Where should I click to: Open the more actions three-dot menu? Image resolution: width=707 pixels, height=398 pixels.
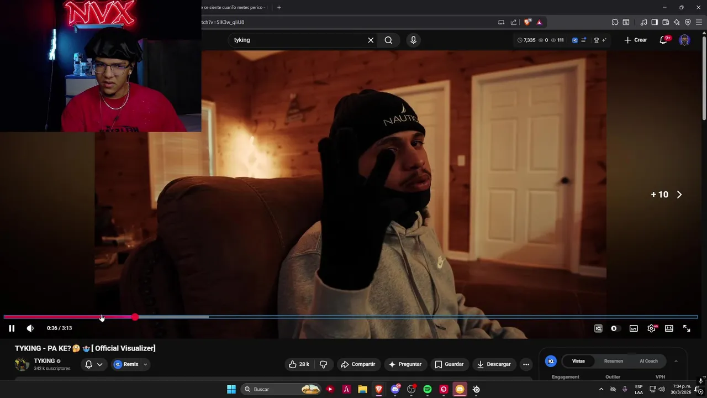526,364
